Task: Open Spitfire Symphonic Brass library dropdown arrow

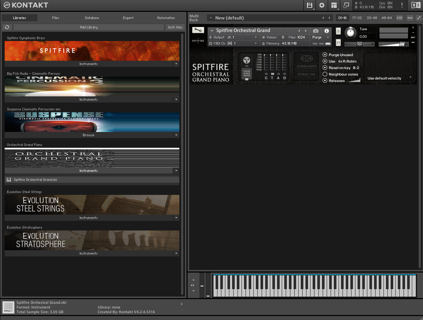Action: click(x=176, y=64)
